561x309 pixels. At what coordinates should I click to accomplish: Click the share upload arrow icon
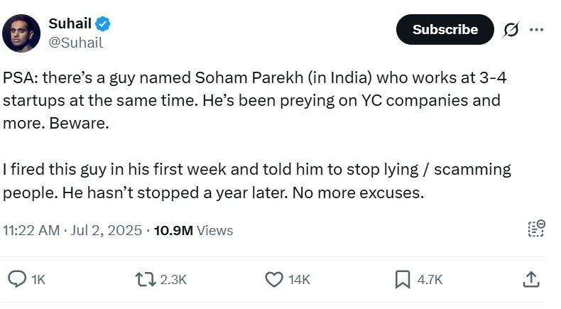530,280
